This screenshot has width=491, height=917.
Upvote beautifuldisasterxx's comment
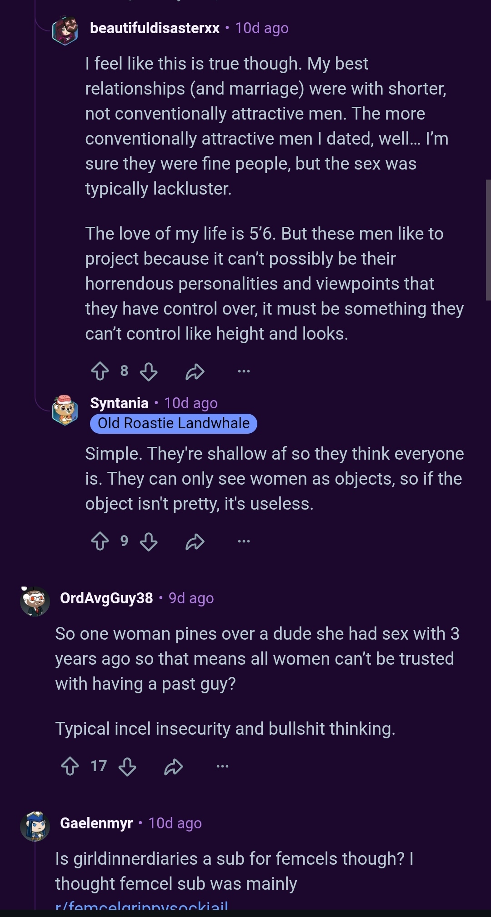pyautogui.click(x=100, y=371)
